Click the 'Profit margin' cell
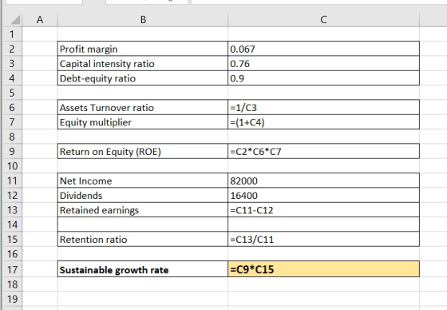Screen dimensions: 447x310 143,49
